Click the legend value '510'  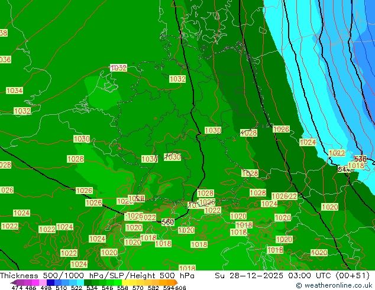click(x=62, y=288)
